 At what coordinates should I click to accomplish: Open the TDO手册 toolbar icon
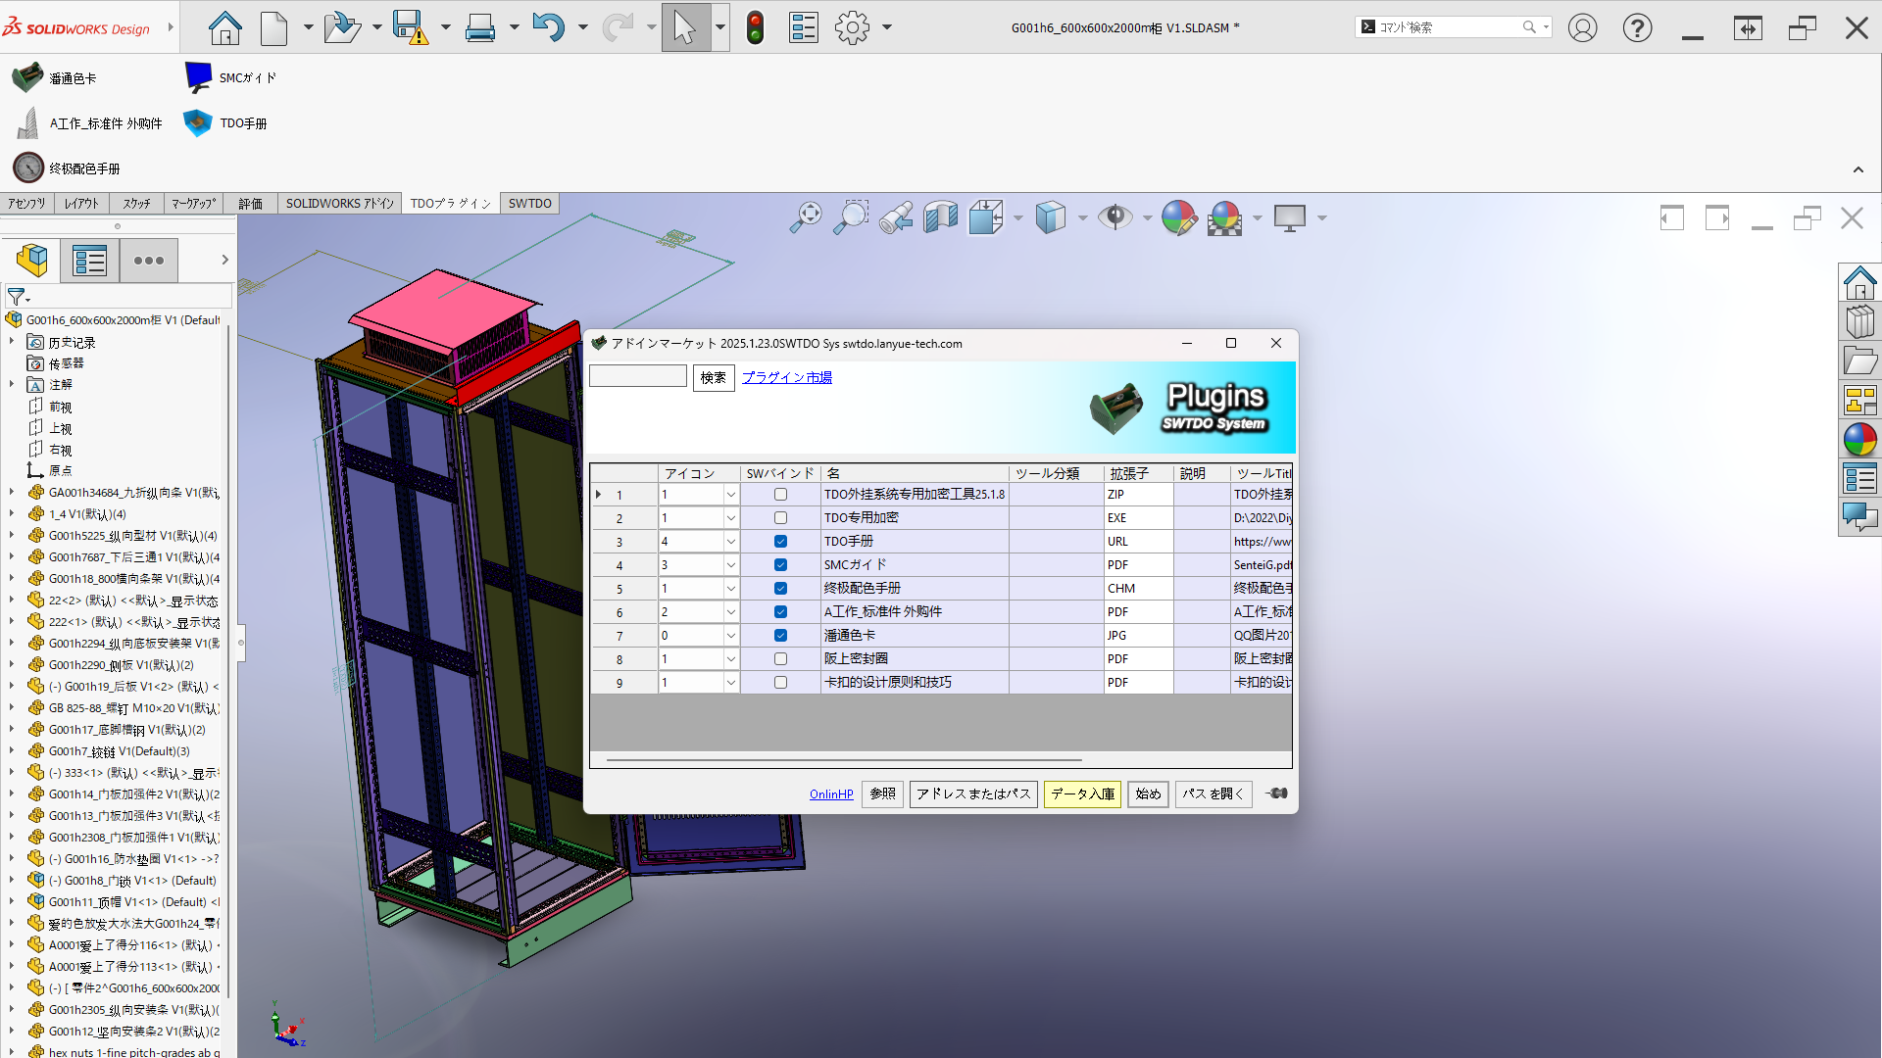point(199,123)
